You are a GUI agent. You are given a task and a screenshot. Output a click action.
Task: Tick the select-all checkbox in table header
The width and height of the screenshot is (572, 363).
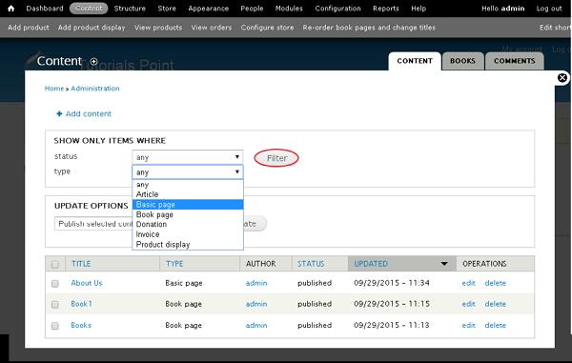(55, 264)
